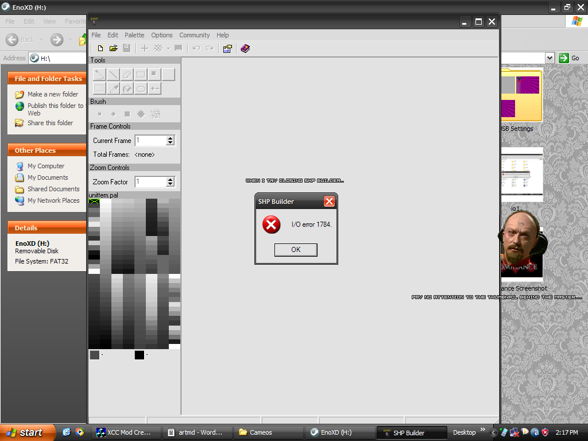This screenshot has width=588, height=441.
Task: Click the New file icon in toolbar
Action: (x=100, y=49)
